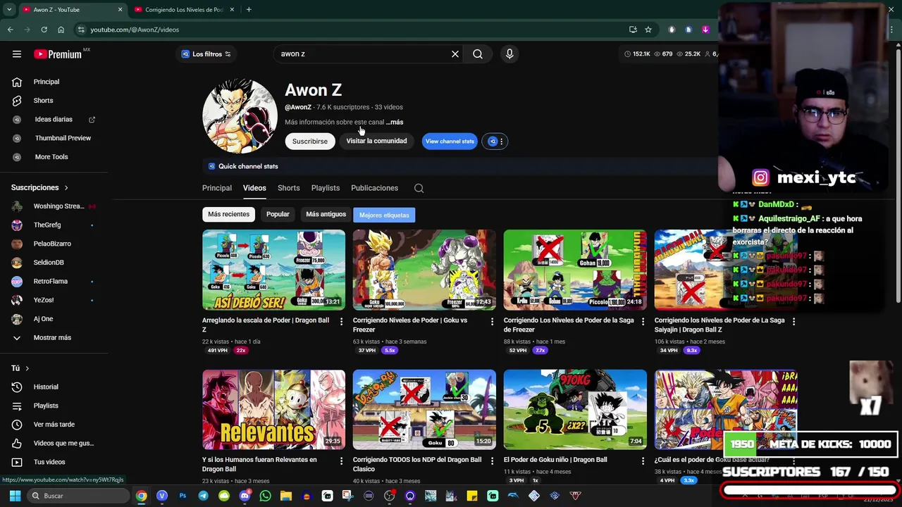Open three-dot menu for Saga Saiyajin video

tap(793, 321)
